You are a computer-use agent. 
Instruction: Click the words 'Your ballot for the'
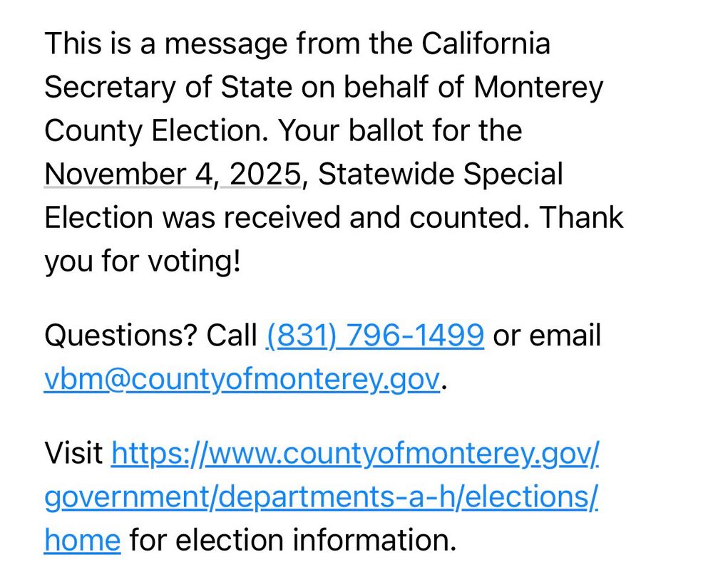400,131
